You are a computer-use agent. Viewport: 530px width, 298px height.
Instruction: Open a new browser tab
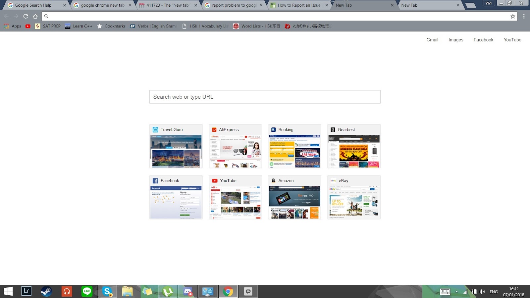pyautogui.click(x=470, y=5)
